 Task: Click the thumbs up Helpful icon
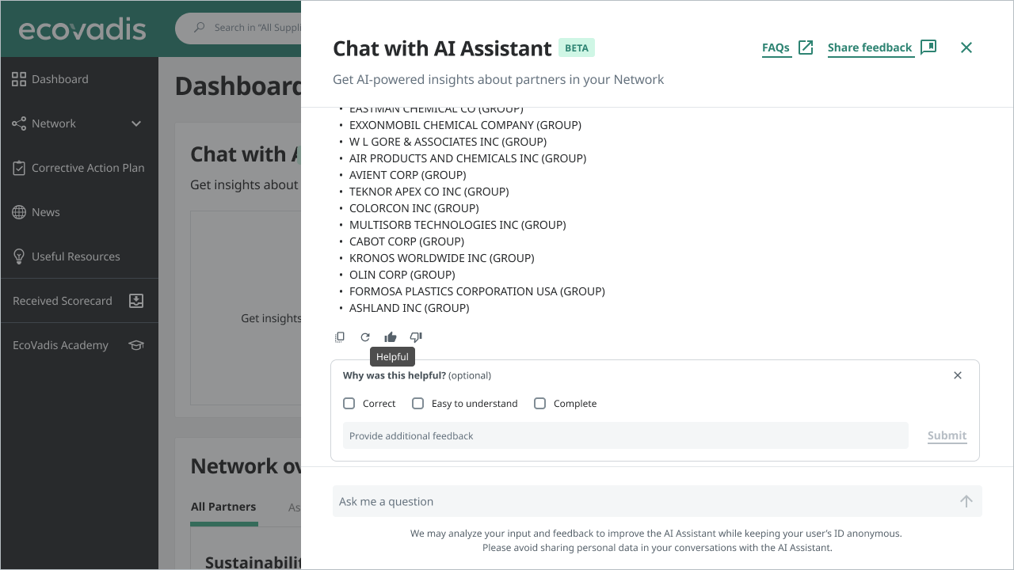pyautogui.click(x=391, y=337)
